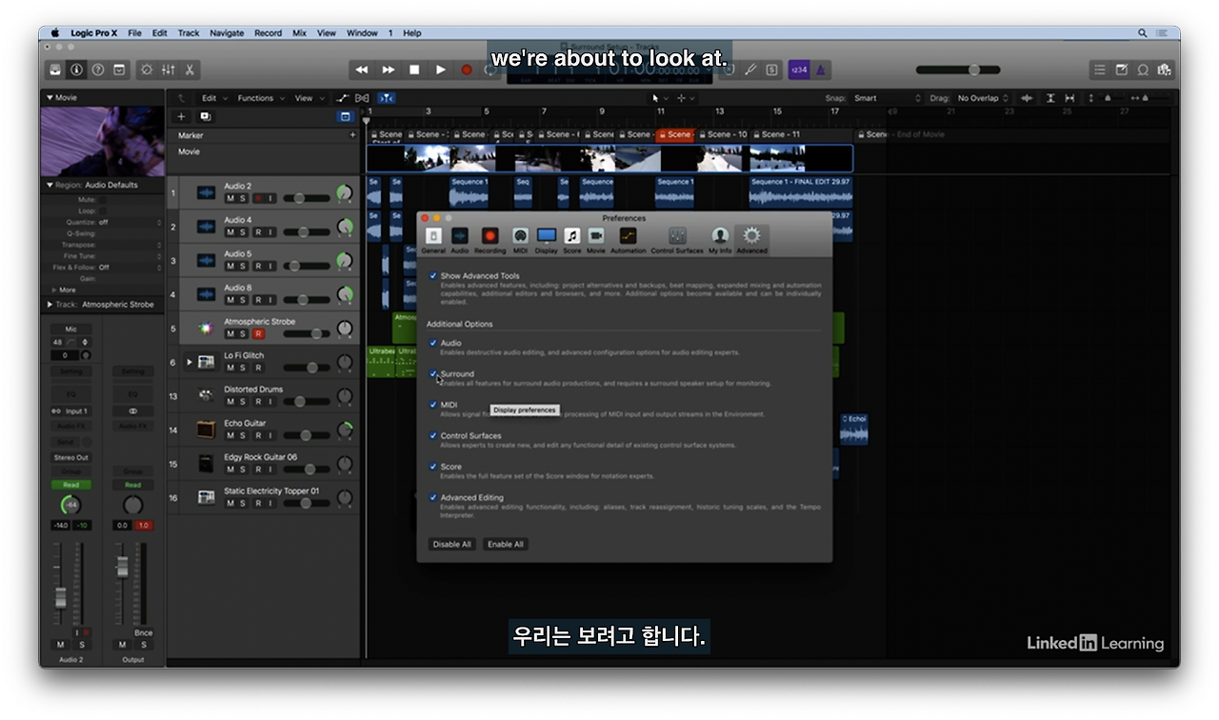This screenshot has height=720, width=1219.
Task: Open the Apple menu
Action: click(x=55, y=32)
